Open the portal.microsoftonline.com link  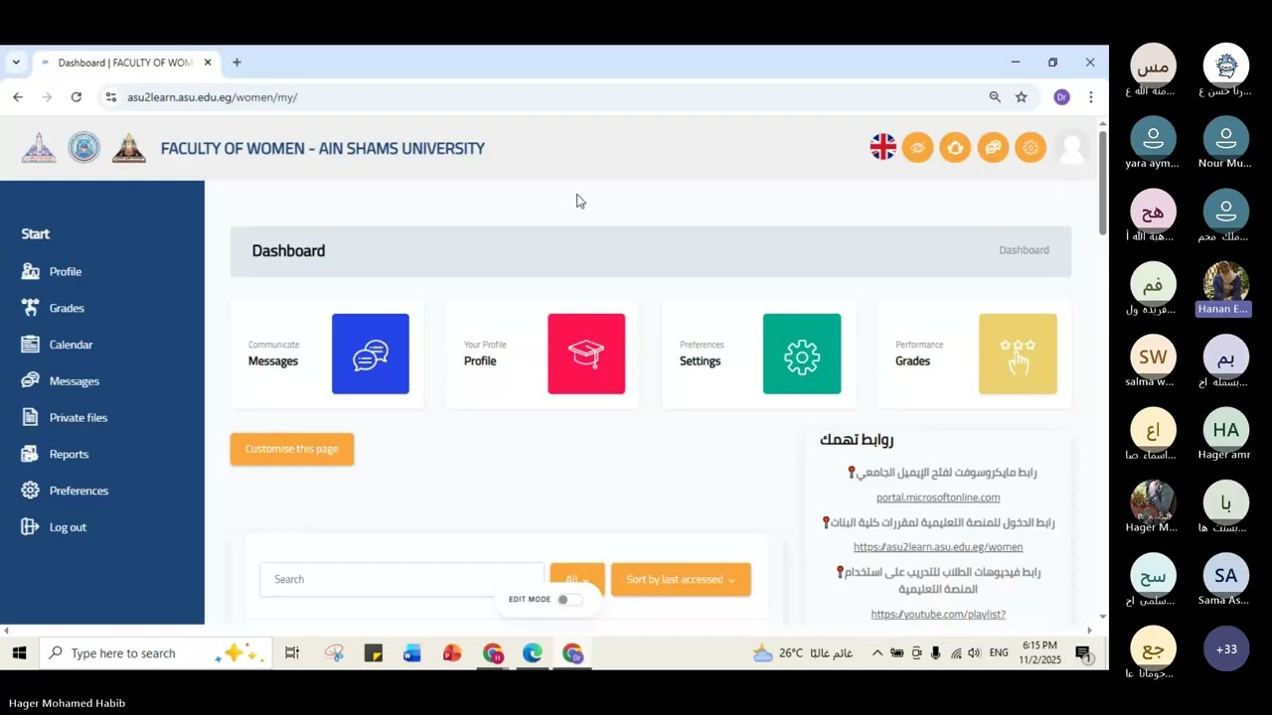click(938, 498)
